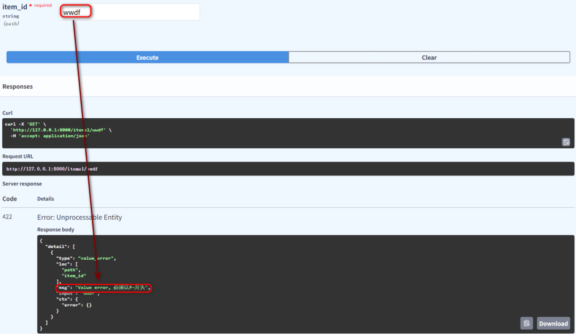Click the "type": "value_error" line
Screen dimensions: 576x334
(86, 258)
